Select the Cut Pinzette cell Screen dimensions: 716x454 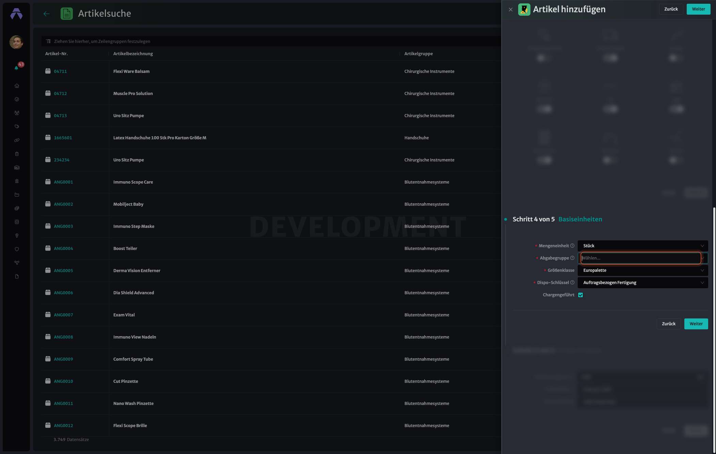tap(254, 381)
